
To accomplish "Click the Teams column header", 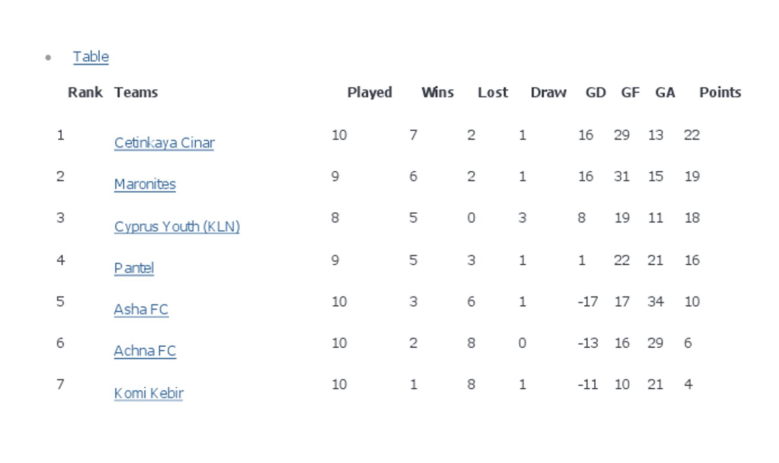I will coord(136,92).
